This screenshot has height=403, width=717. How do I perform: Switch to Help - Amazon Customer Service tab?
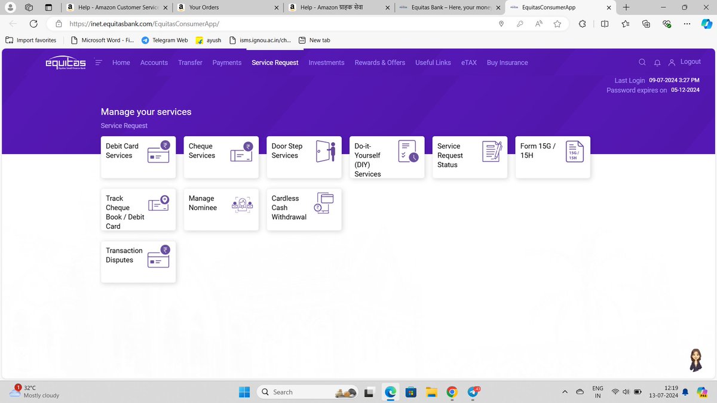117,7
